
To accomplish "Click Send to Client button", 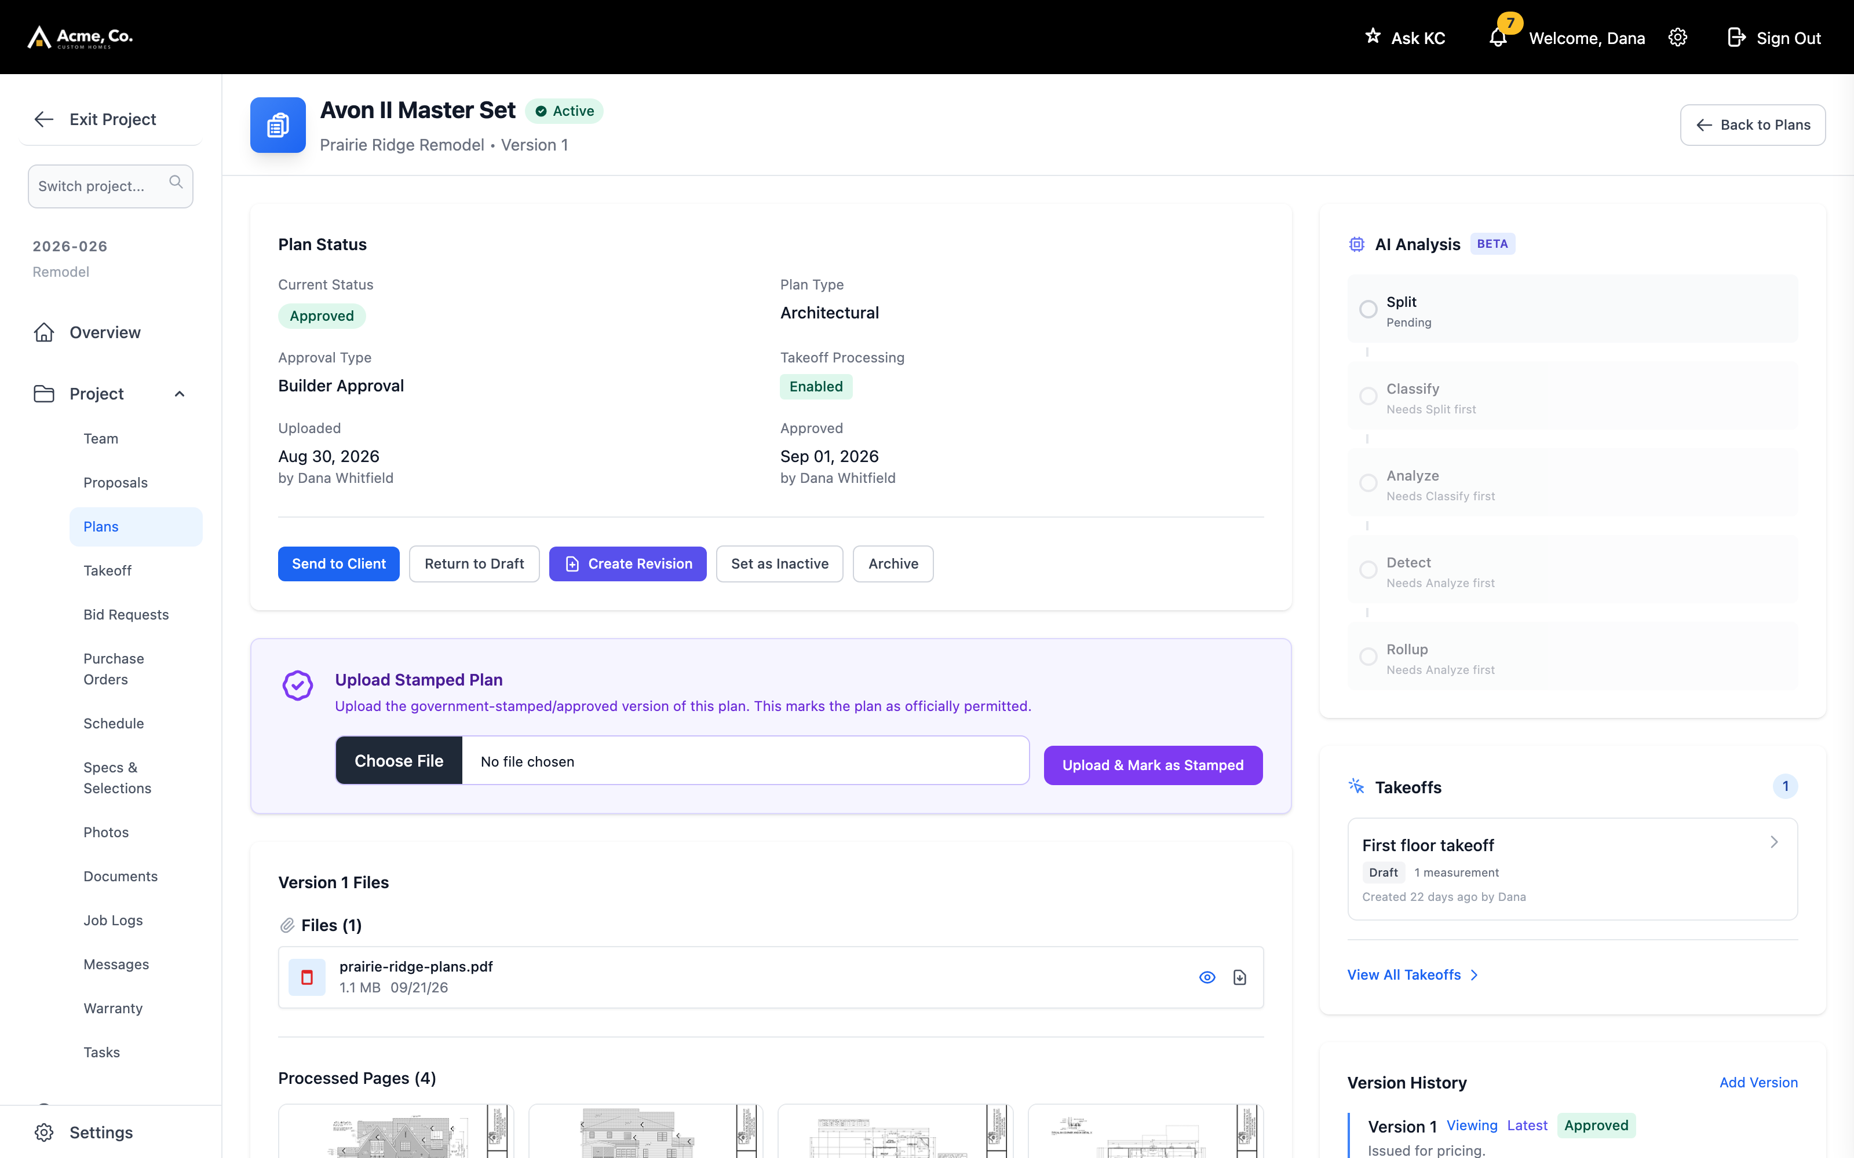I will (x=338, y=564).
